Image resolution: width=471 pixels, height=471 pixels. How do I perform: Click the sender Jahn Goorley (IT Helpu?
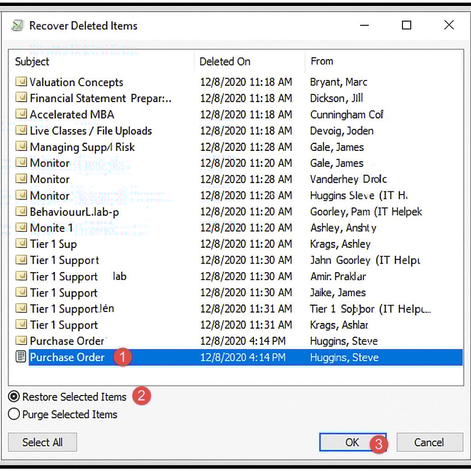click(365, 260)
